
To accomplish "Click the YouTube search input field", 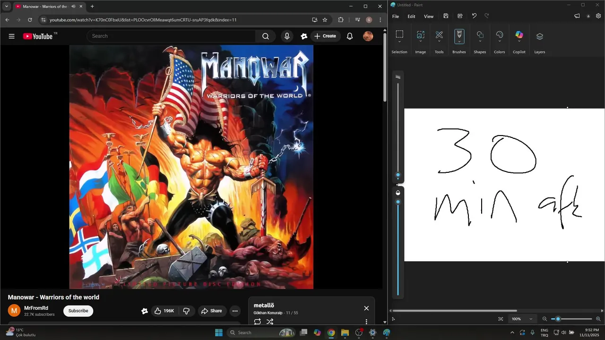I will pos(171,36).
